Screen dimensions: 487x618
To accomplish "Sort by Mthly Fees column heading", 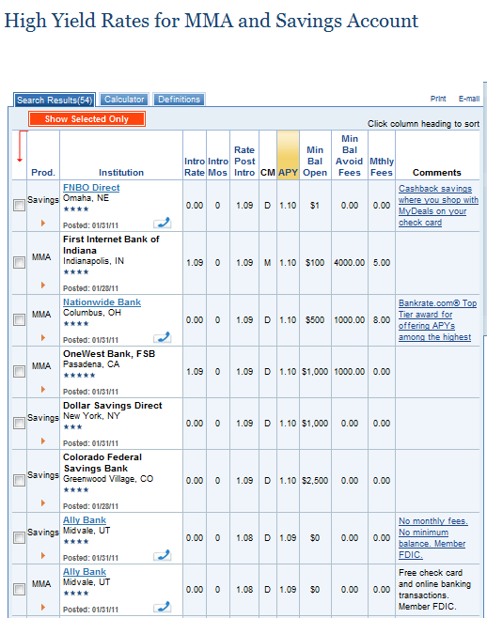I will coord(382,167).
